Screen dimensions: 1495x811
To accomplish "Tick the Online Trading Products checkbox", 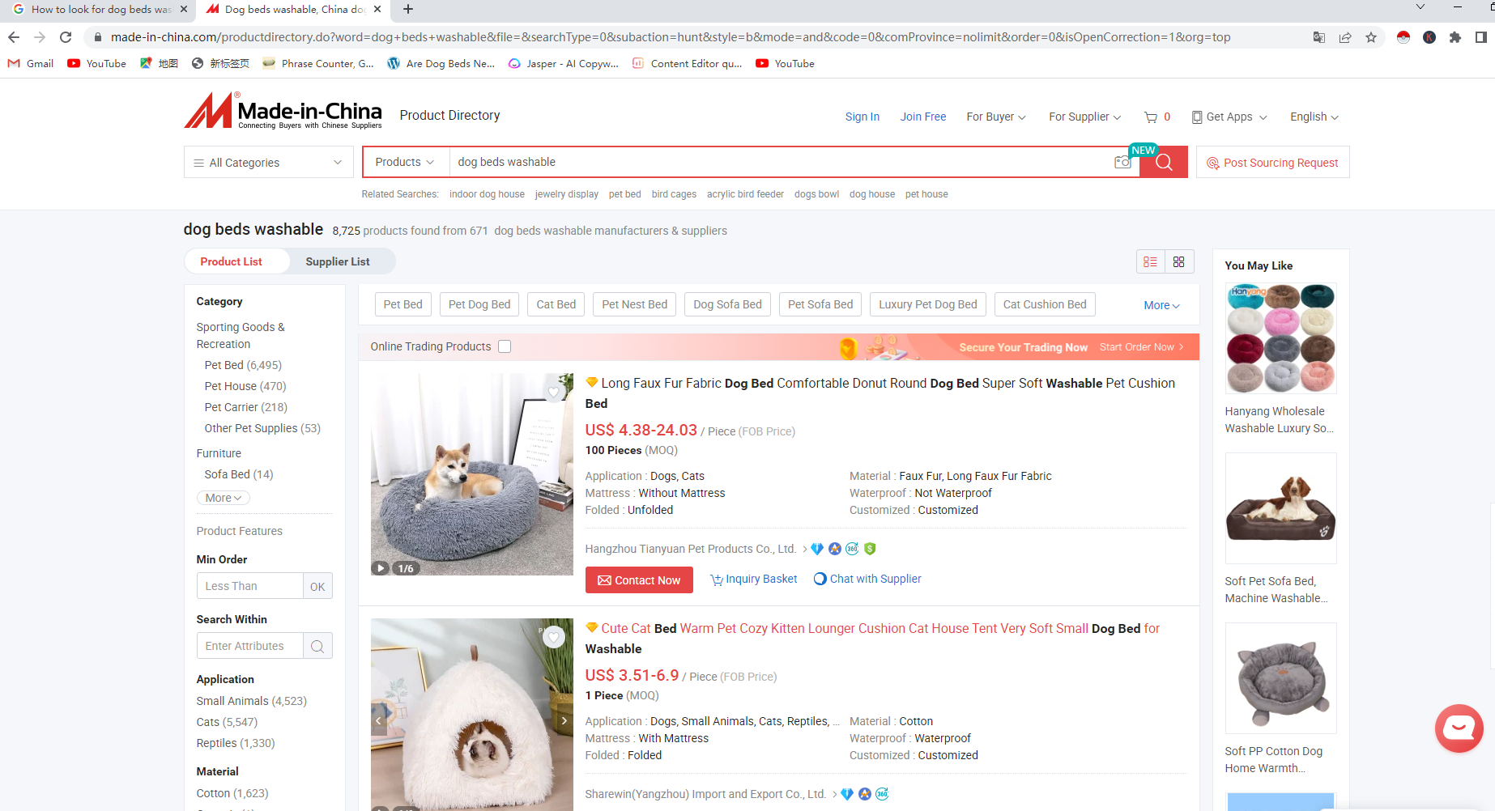I will point(505,346).
